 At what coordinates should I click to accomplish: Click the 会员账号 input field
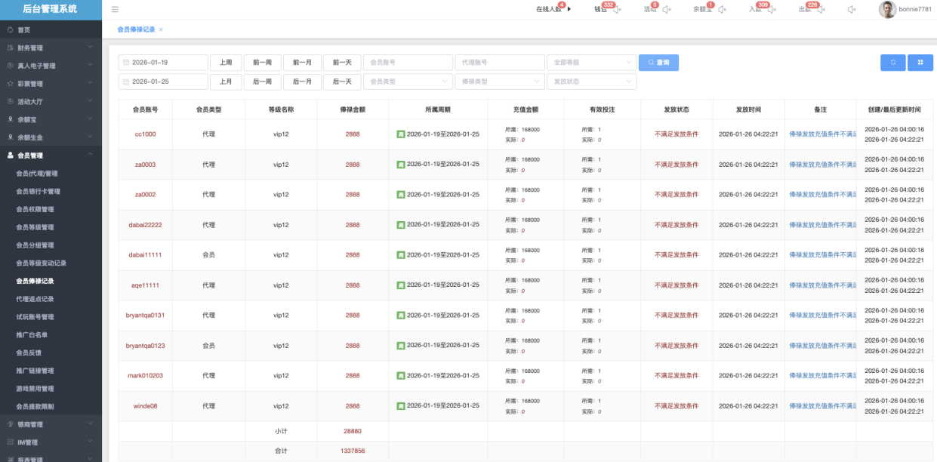tap(408, 63)
